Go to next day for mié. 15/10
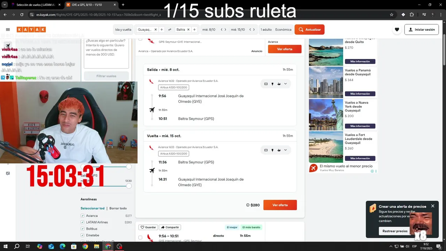Viewport: 446px width, 251px height. (x=254, y=30)
